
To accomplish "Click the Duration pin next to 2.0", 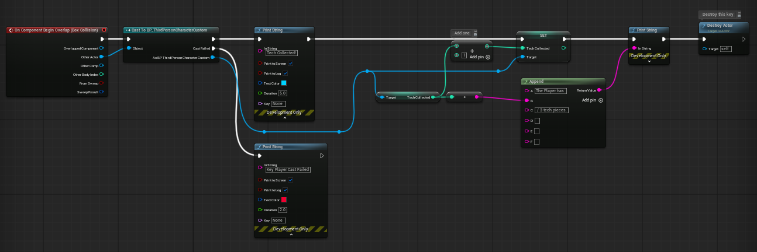I will [x=260, y=209].
